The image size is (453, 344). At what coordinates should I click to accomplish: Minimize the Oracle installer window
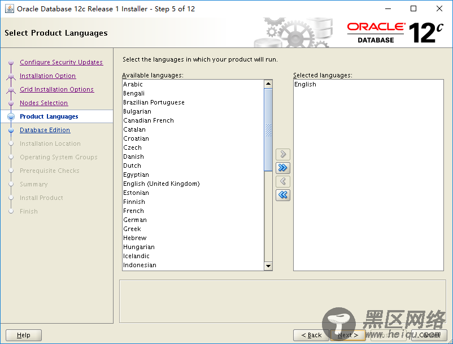[388, 8]
